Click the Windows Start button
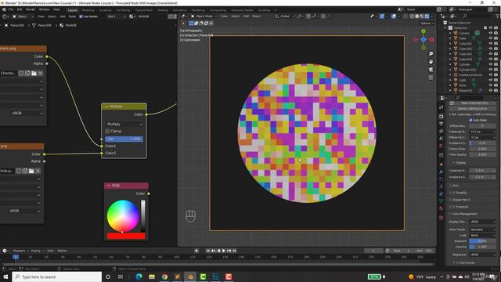This screenshot has width=501, height=282. tap(5, 277)
